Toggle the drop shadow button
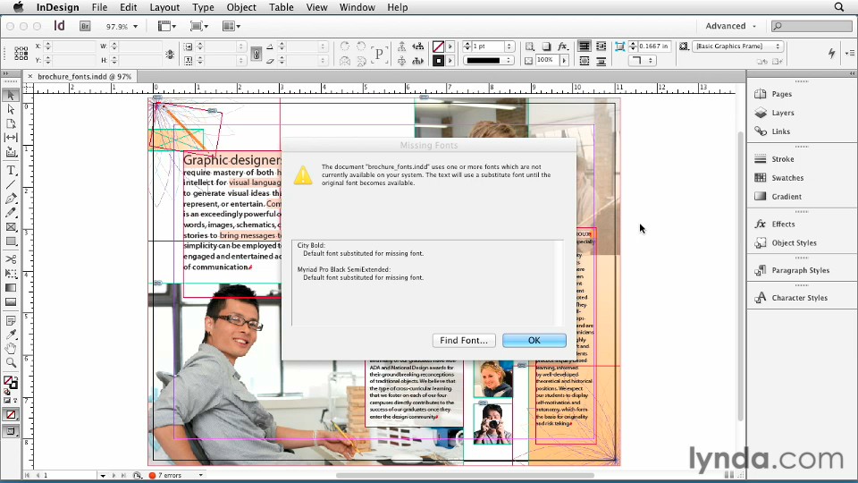858x483 pixels. coord(546,47)
